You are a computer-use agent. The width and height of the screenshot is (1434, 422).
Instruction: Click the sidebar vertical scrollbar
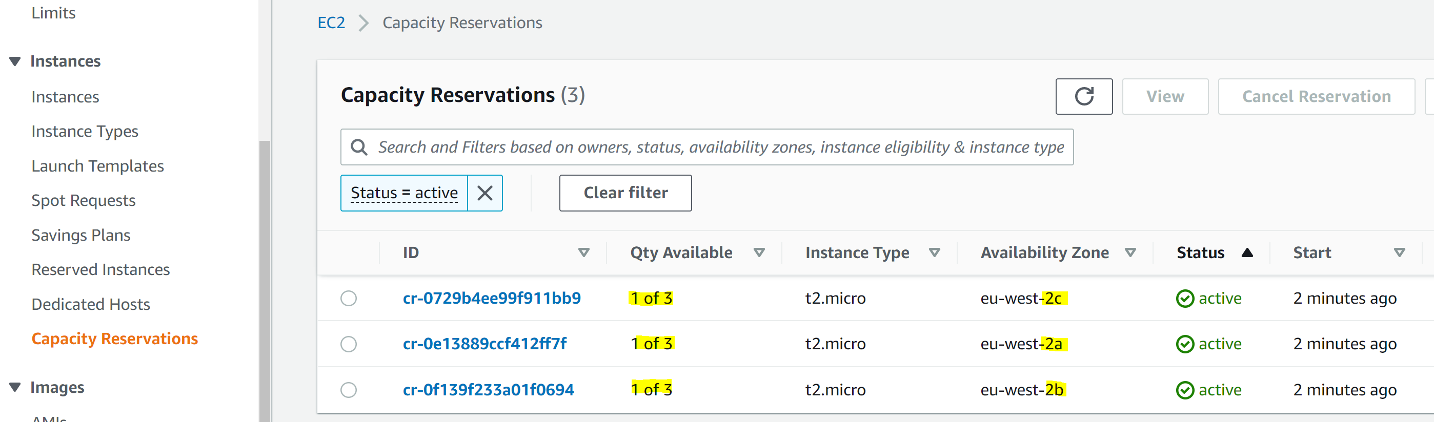tap(265, 278)
